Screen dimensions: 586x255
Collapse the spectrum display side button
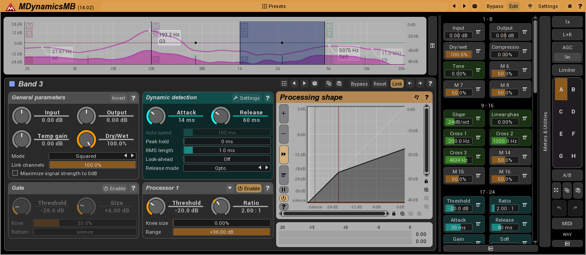[432, 46]
